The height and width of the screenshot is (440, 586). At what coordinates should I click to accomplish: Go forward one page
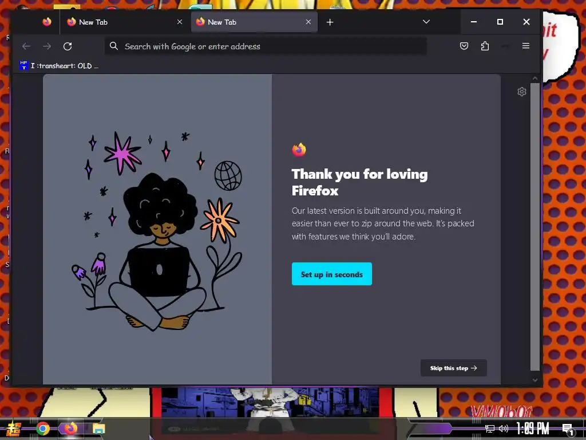pos(47,46)
